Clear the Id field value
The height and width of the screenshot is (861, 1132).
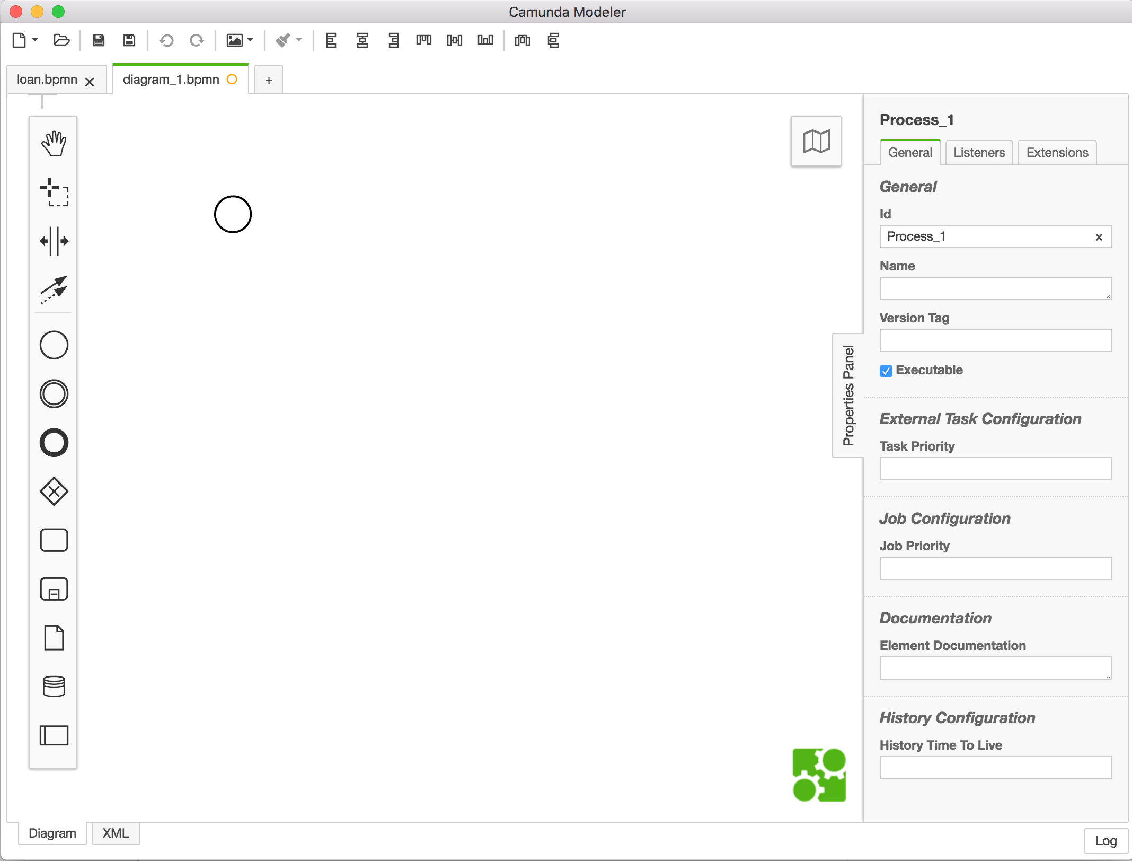click(x=1099, y=237)
